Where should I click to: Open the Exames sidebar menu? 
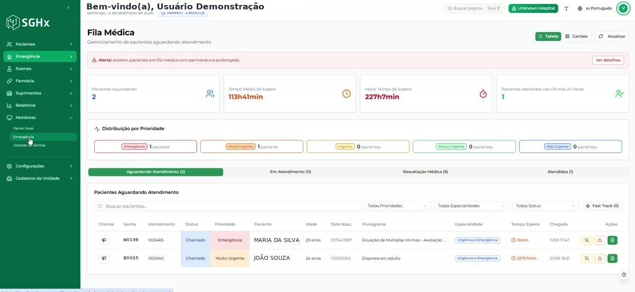(x=40, y=69)
